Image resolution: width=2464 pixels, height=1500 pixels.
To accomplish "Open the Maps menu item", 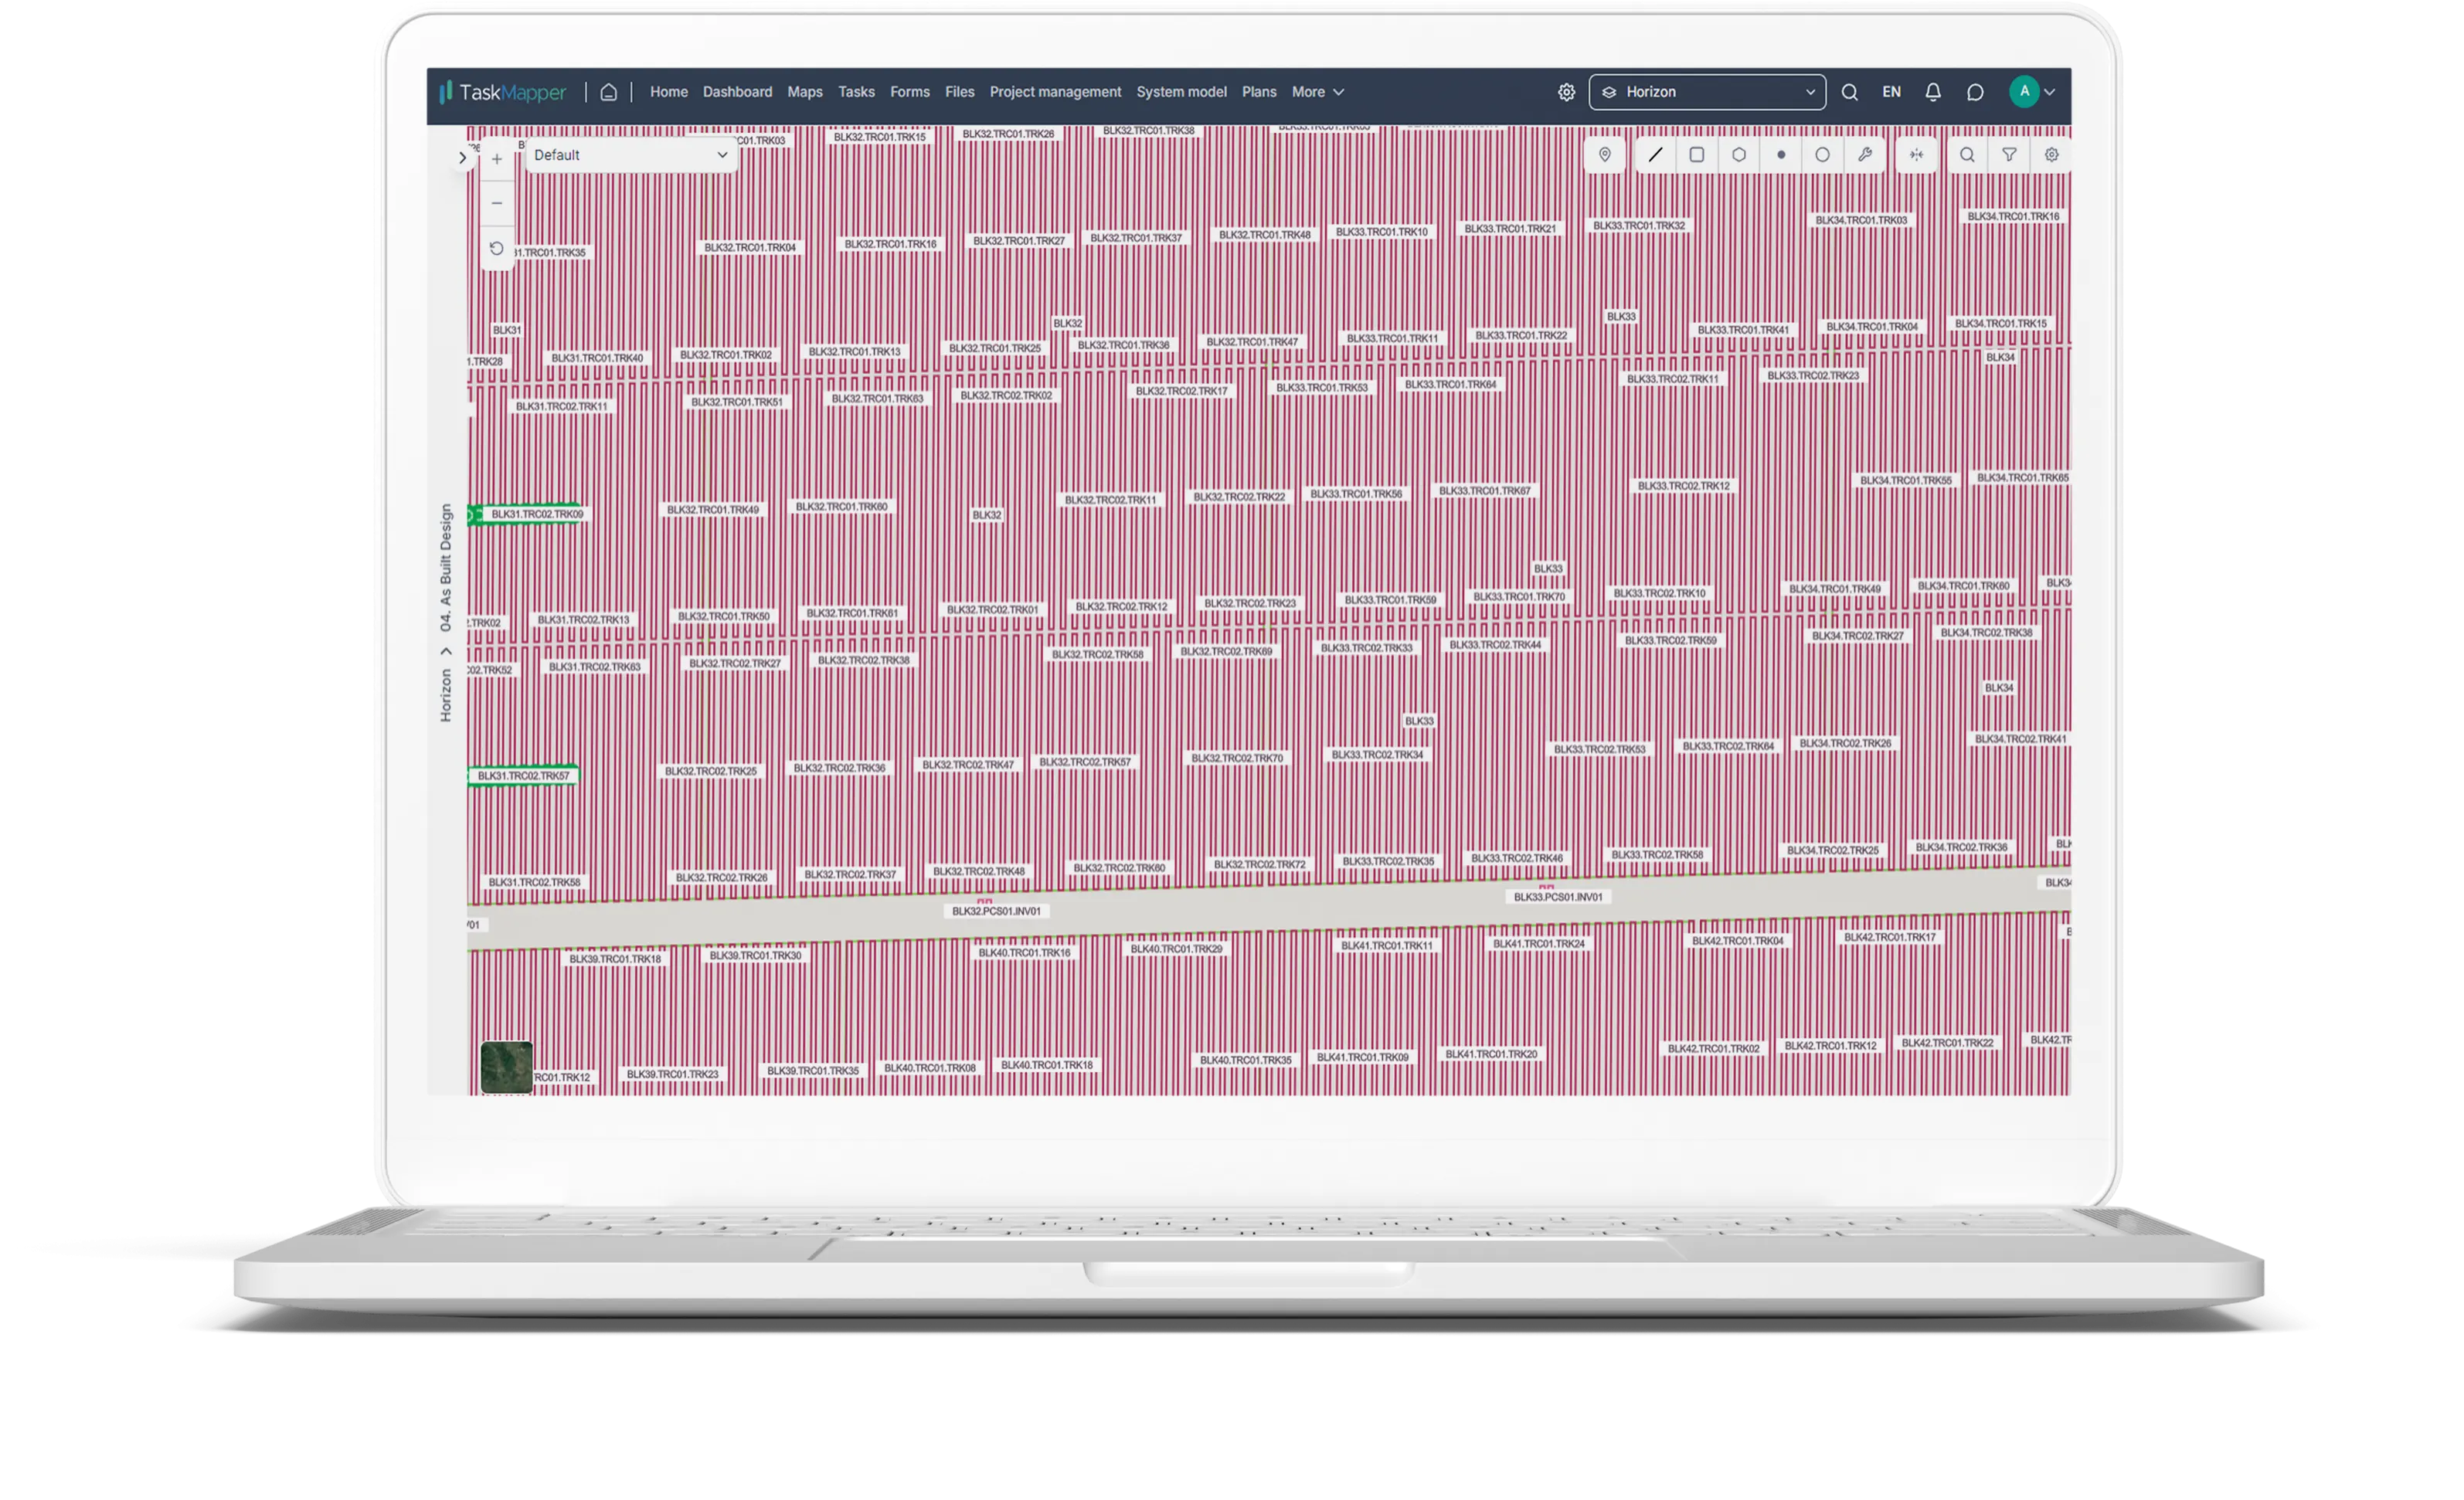I will pyautogui.click(x=804, y=92).
